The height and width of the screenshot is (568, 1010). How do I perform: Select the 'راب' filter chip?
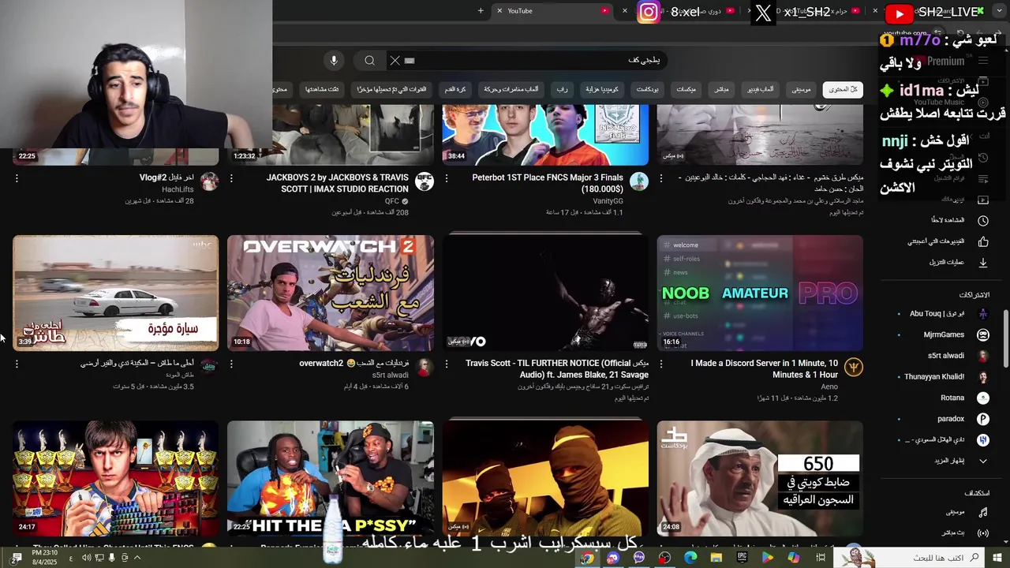562,89
